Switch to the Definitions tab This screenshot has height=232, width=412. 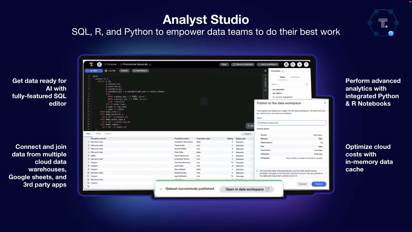pos(295,77)
